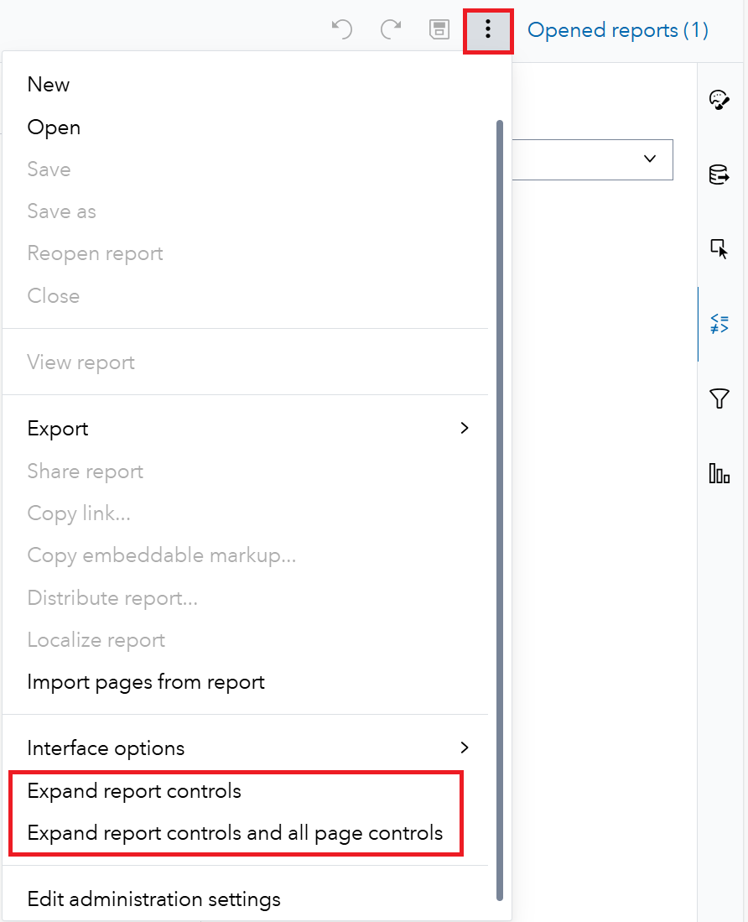Select Open from the menu

click(53, 127)
